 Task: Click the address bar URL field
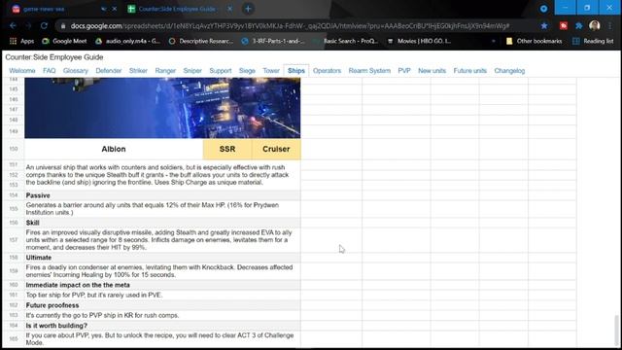pos(290,26)
